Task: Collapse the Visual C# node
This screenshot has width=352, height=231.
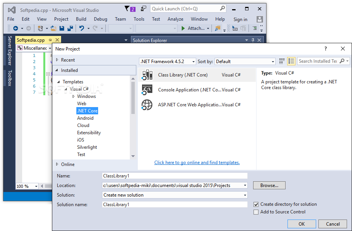Action: tap(66, 89)
